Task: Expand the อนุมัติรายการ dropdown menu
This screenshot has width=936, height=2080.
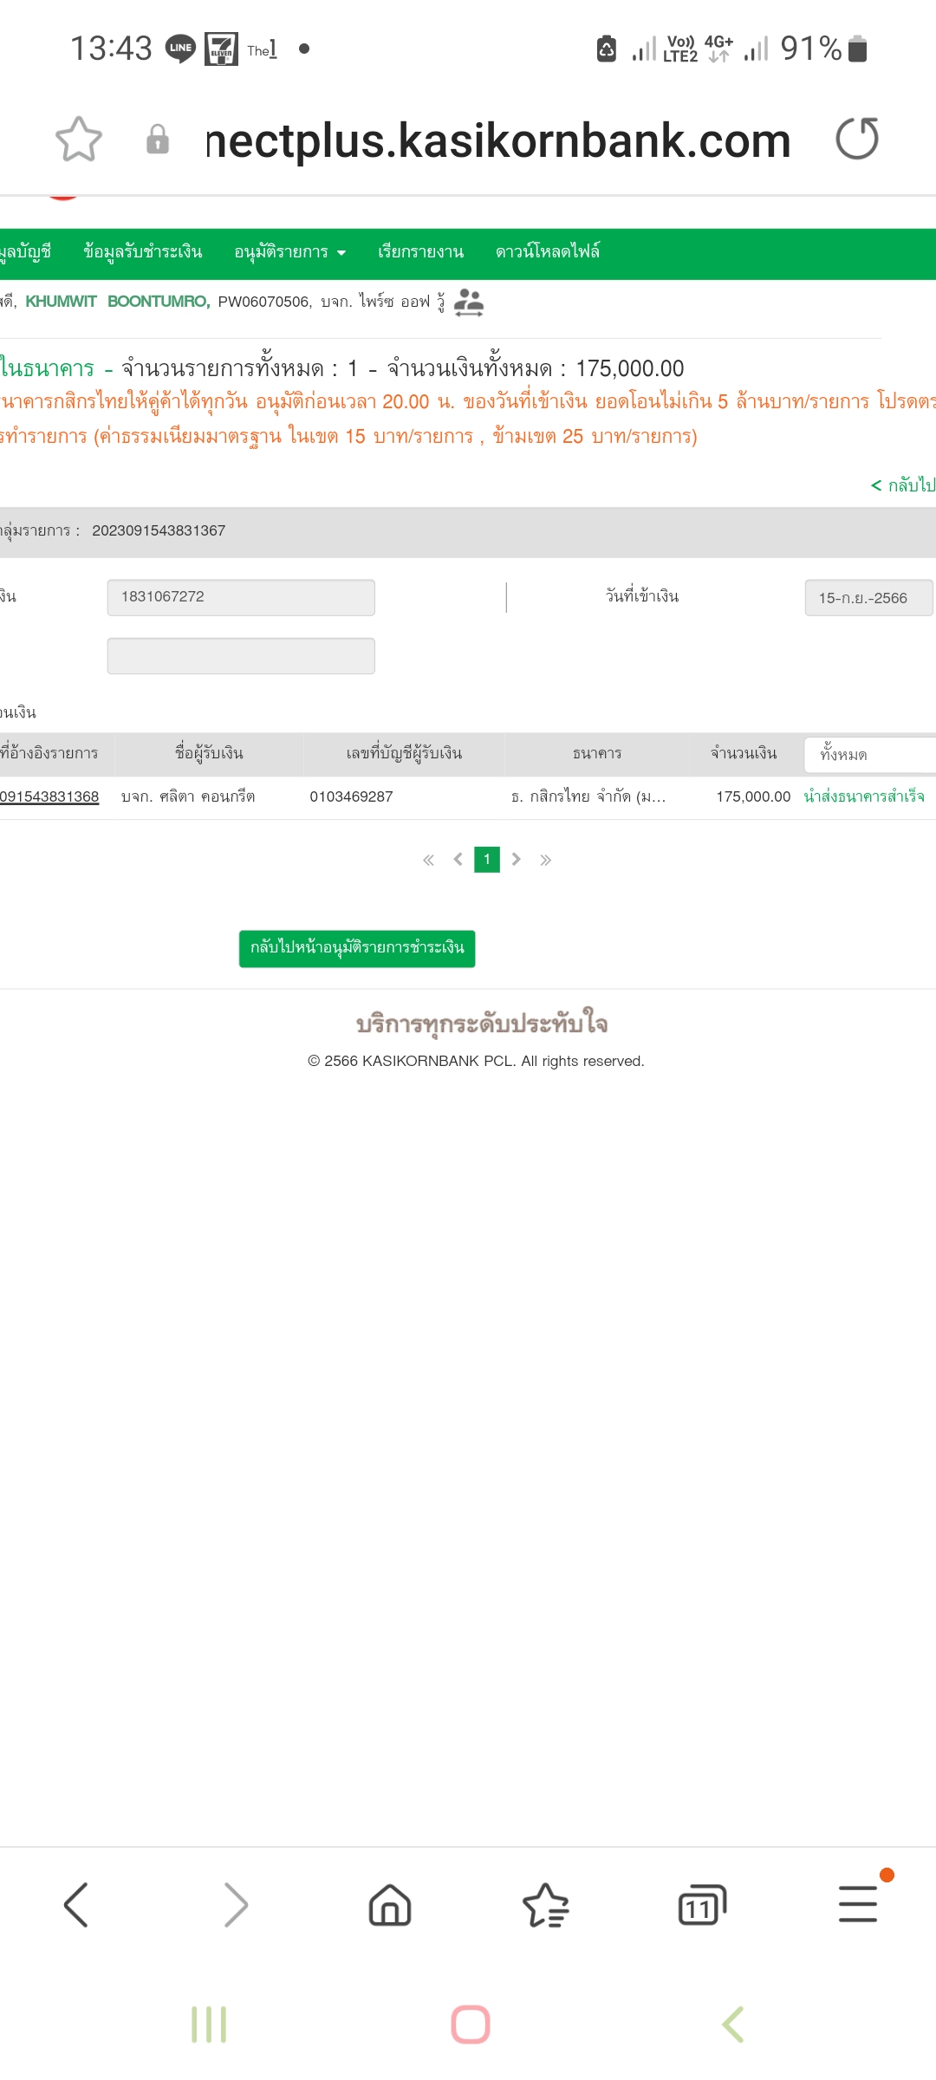Action: click(x=289, y=252)
